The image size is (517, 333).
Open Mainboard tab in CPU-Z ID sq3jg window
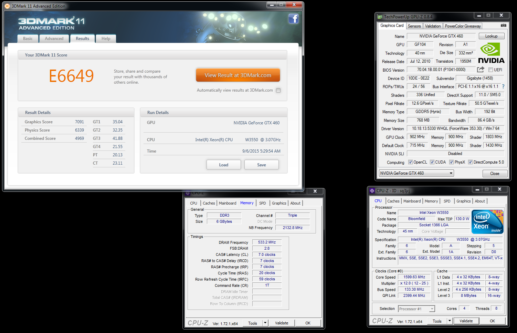[x=412, y=201]
